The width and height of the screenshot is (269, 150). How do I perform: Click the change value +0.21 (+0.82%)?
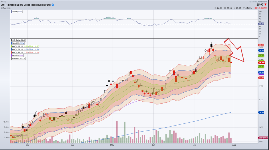click(x=260, y=8)
